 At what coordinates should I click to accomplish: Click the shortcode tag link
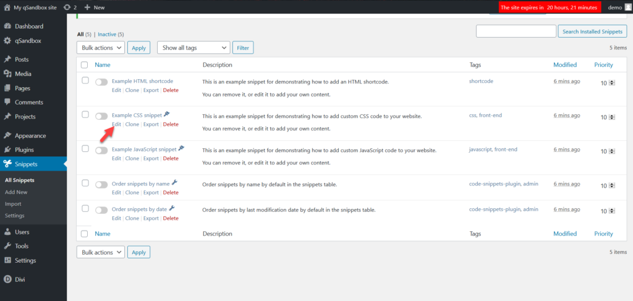[x=481, y=81]
